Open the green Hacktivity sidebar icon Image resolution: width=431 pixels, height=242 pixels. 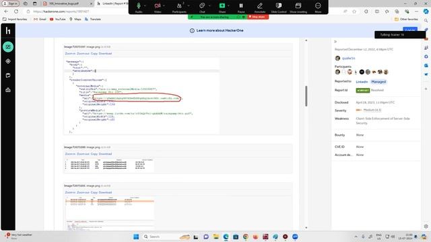pos(8,46)
